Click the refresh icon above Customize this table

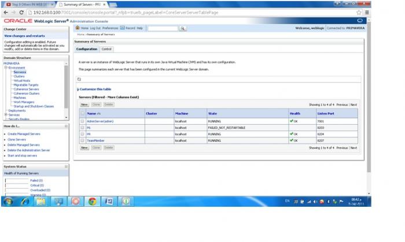pyautogui.click(x=79, y=79)
